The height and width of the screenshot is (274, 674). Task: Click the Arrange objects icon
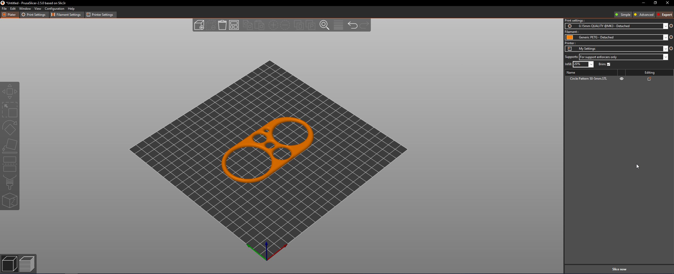(x=234, y=25)
